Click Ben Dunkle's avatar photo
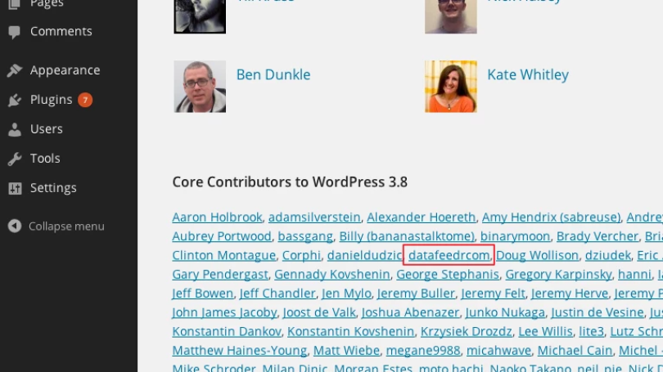 pos(200,87)
